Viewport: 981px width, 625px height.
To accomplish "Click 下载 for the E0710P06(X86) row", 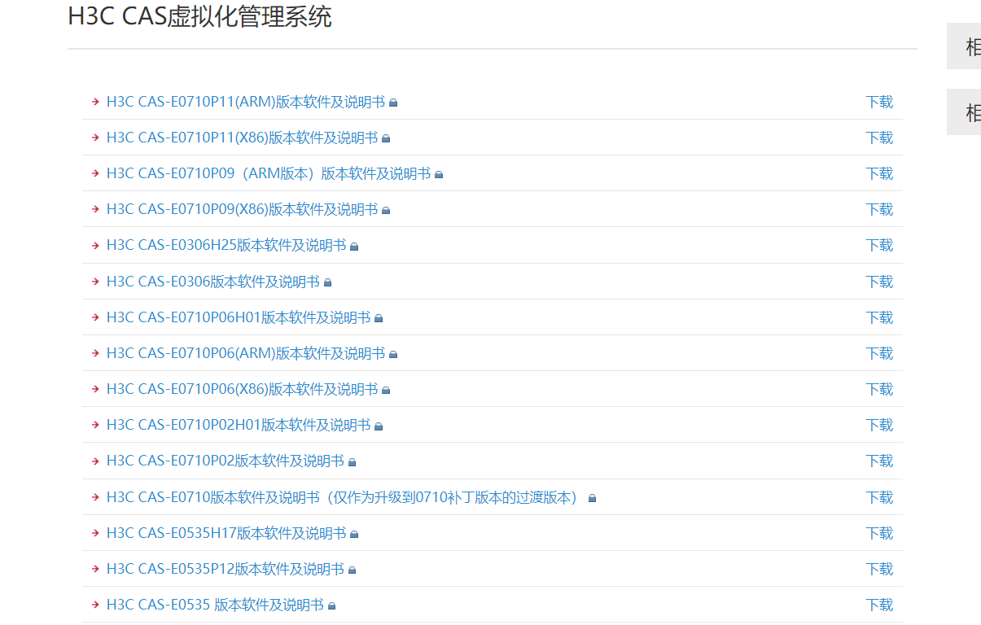I will (x=879, y=389).
